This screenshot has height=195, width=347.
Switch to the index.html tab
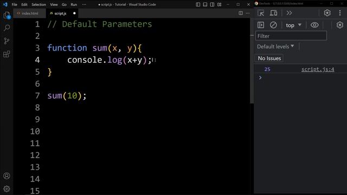pyautogui.click(x=30, y=14)
